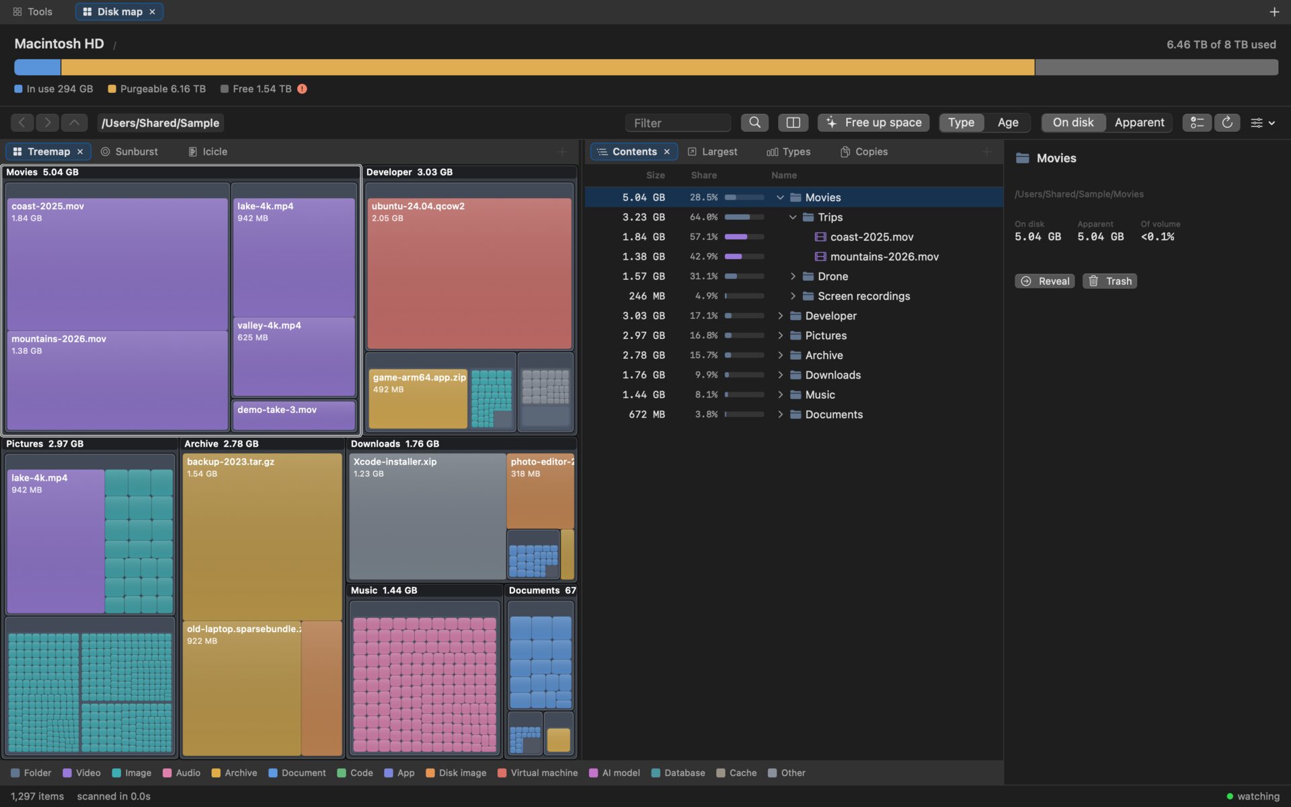Click the purgeable segment of disk bar
Screen dimensions: 1291x807
click(547, 67)
